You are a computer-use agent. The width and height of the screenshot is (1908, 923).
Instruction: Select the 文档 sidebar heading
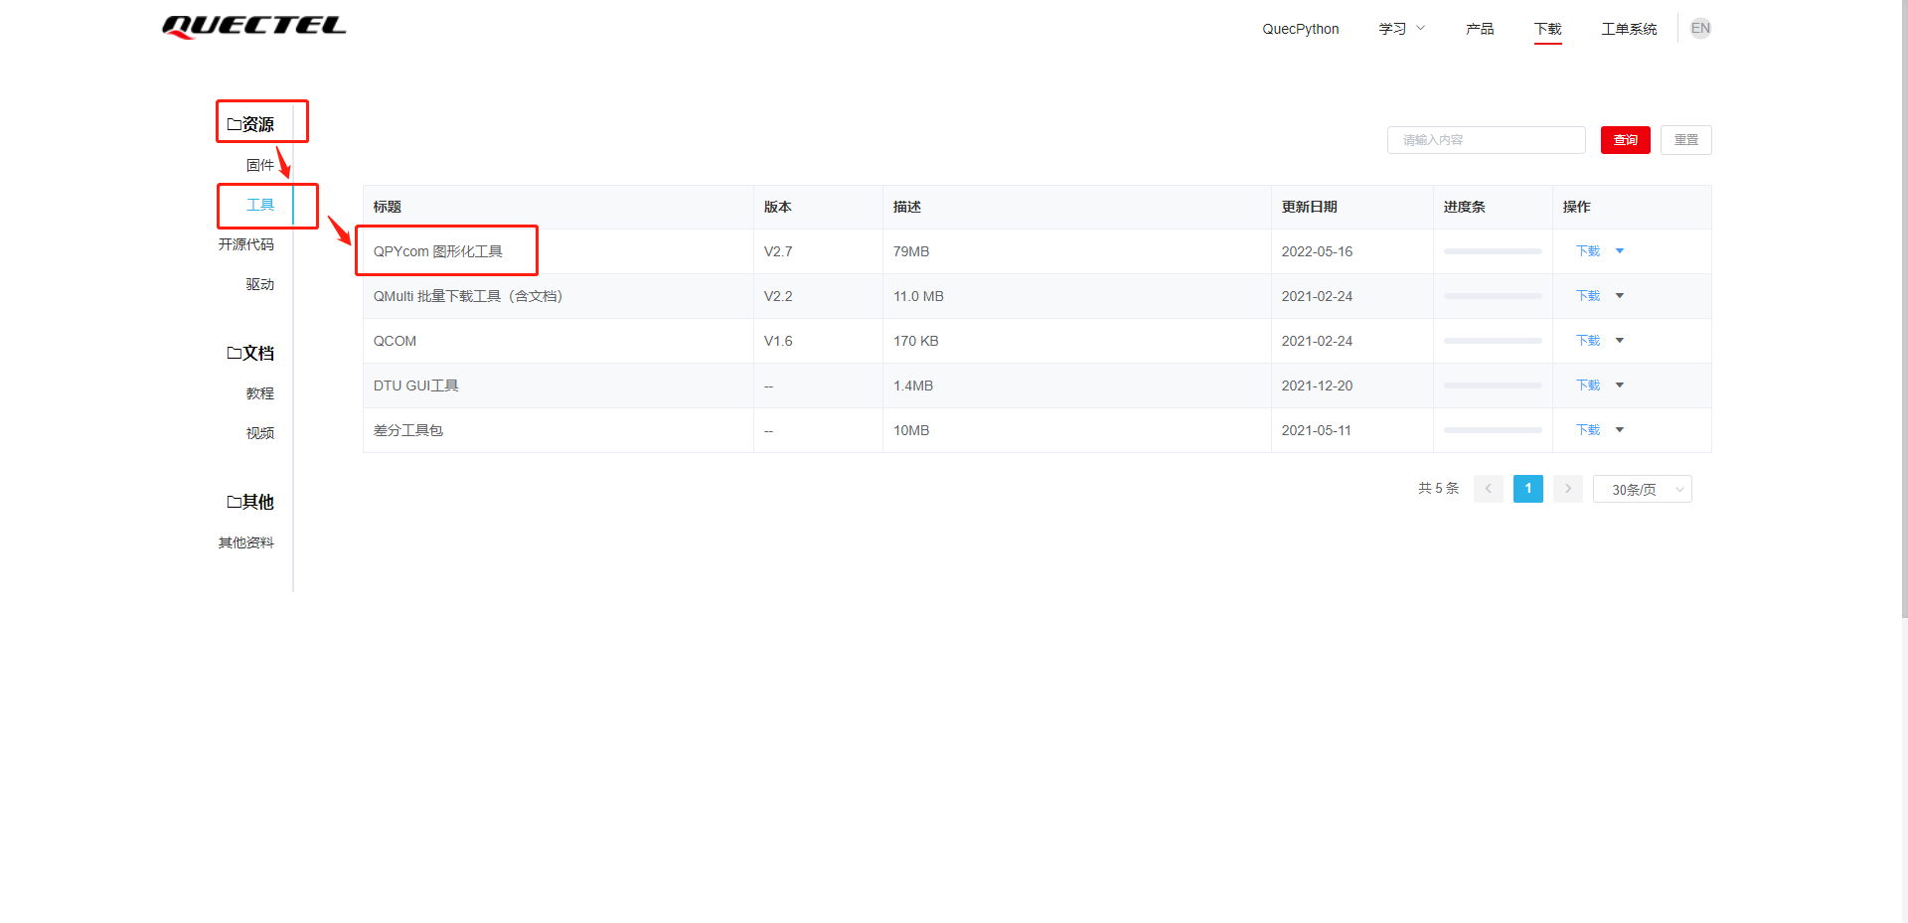[250, 353]
